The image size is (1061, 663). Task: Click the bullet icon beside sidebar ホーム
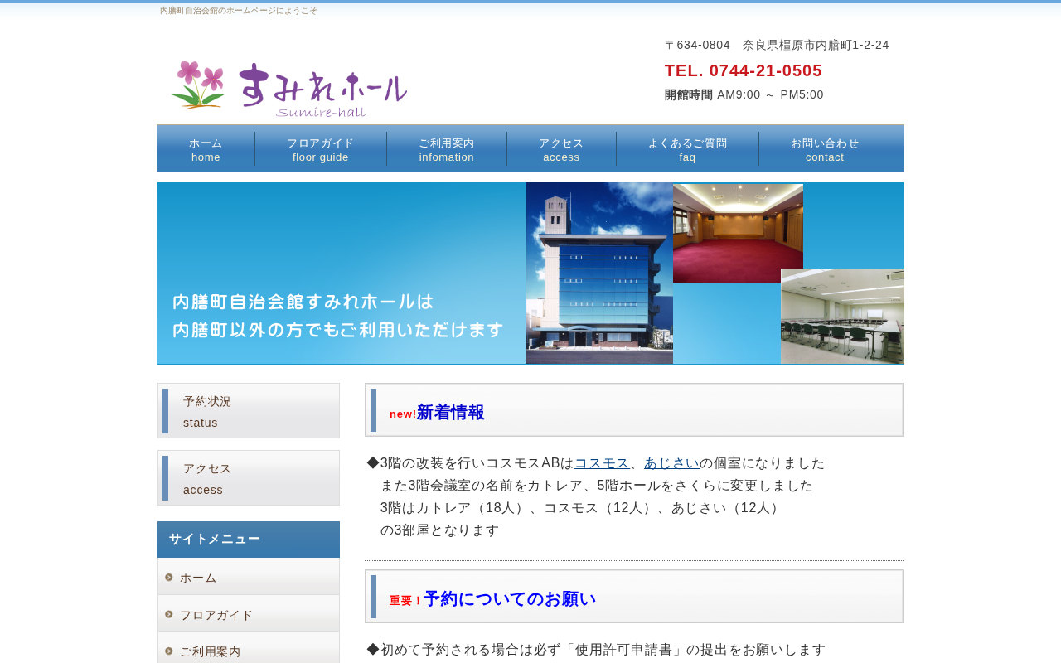[x=169, y=578]
